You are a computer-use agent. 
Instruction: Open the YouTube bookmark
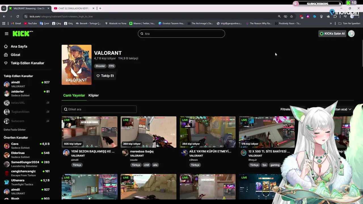point(30,23)
